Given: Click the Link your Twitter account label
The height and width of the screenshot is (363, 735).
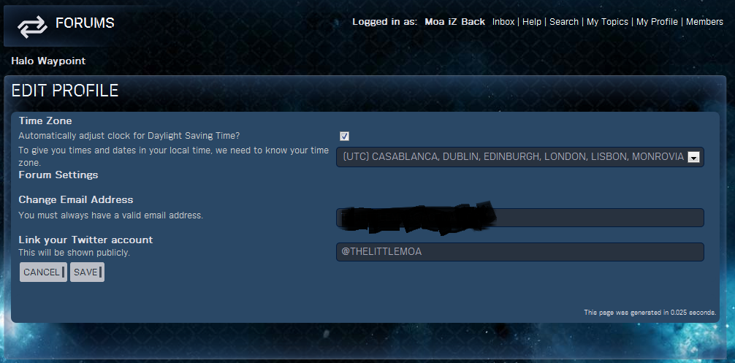Looking at the screenshot, I should [85, 240].
